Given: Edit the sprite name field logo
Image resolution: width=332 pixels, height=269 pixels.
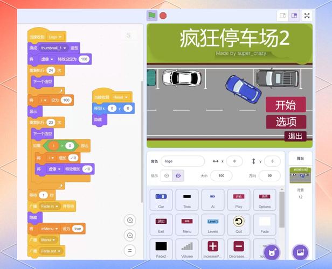Looking at the screenshot, I should 183,161.
